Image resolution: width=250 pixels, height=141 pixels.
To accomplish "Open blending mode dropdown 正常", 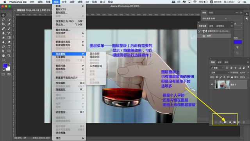I will click(x=220, y=72).
